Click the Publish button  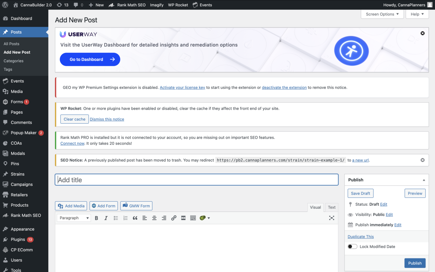coord(415,263)
